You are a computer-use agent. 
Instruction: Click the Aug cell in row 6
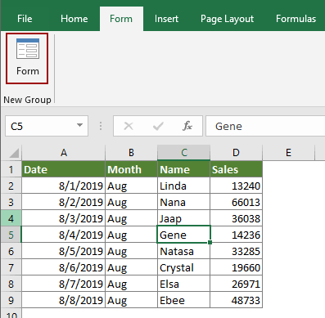pos(131,251)
